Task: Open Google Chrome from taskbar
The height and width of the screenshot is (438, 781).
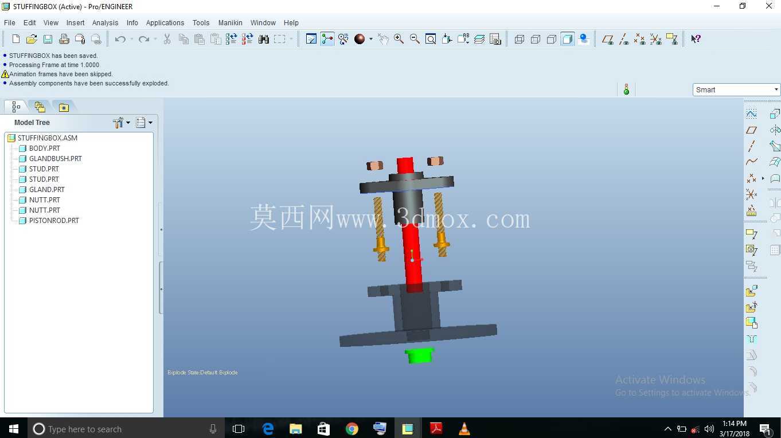Action: tap(352, 429)
